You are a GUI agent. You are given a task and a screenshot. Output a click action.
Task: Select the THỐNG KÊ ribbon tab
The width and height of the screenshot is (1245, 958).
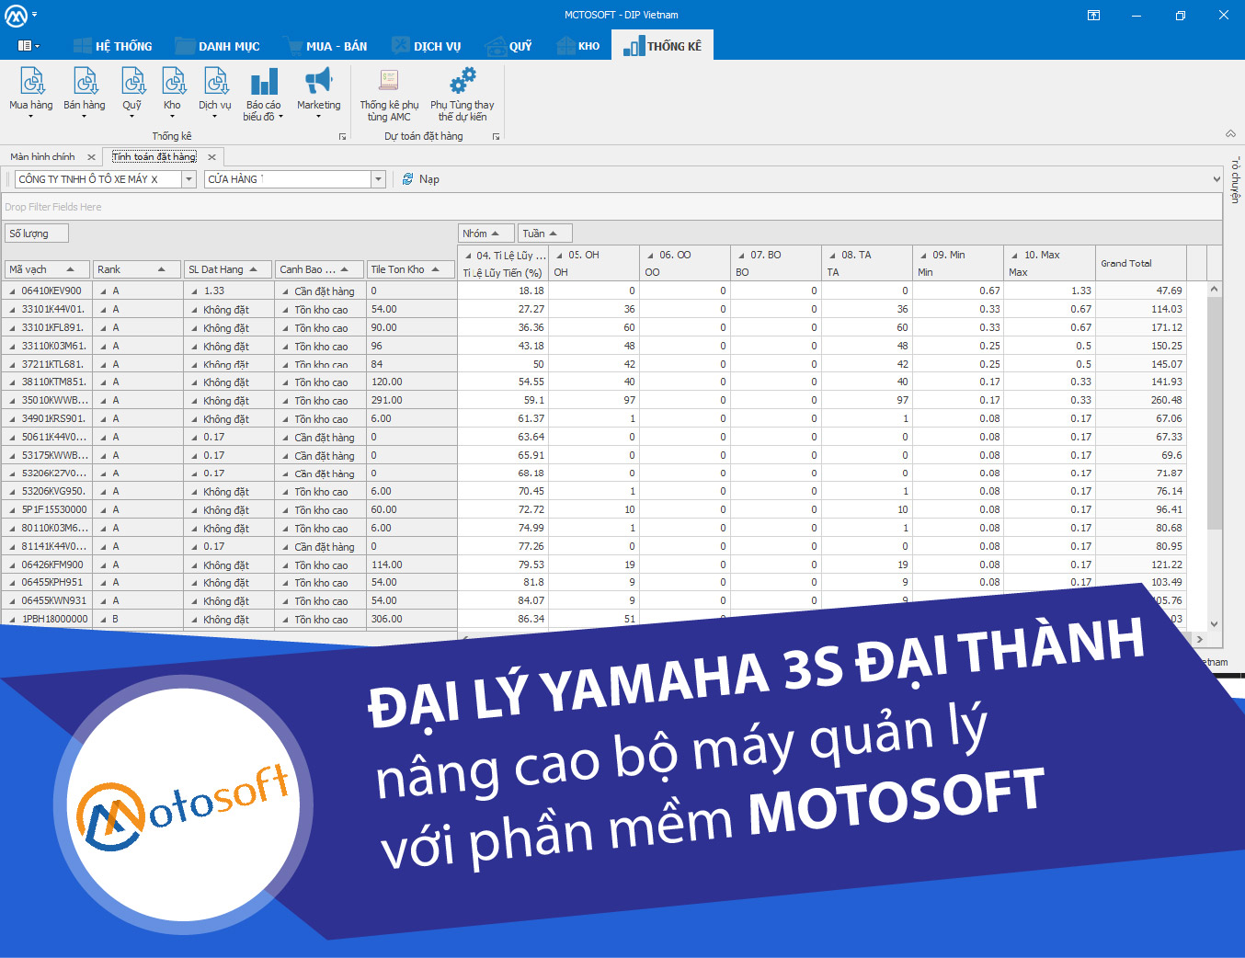point(662,45)
